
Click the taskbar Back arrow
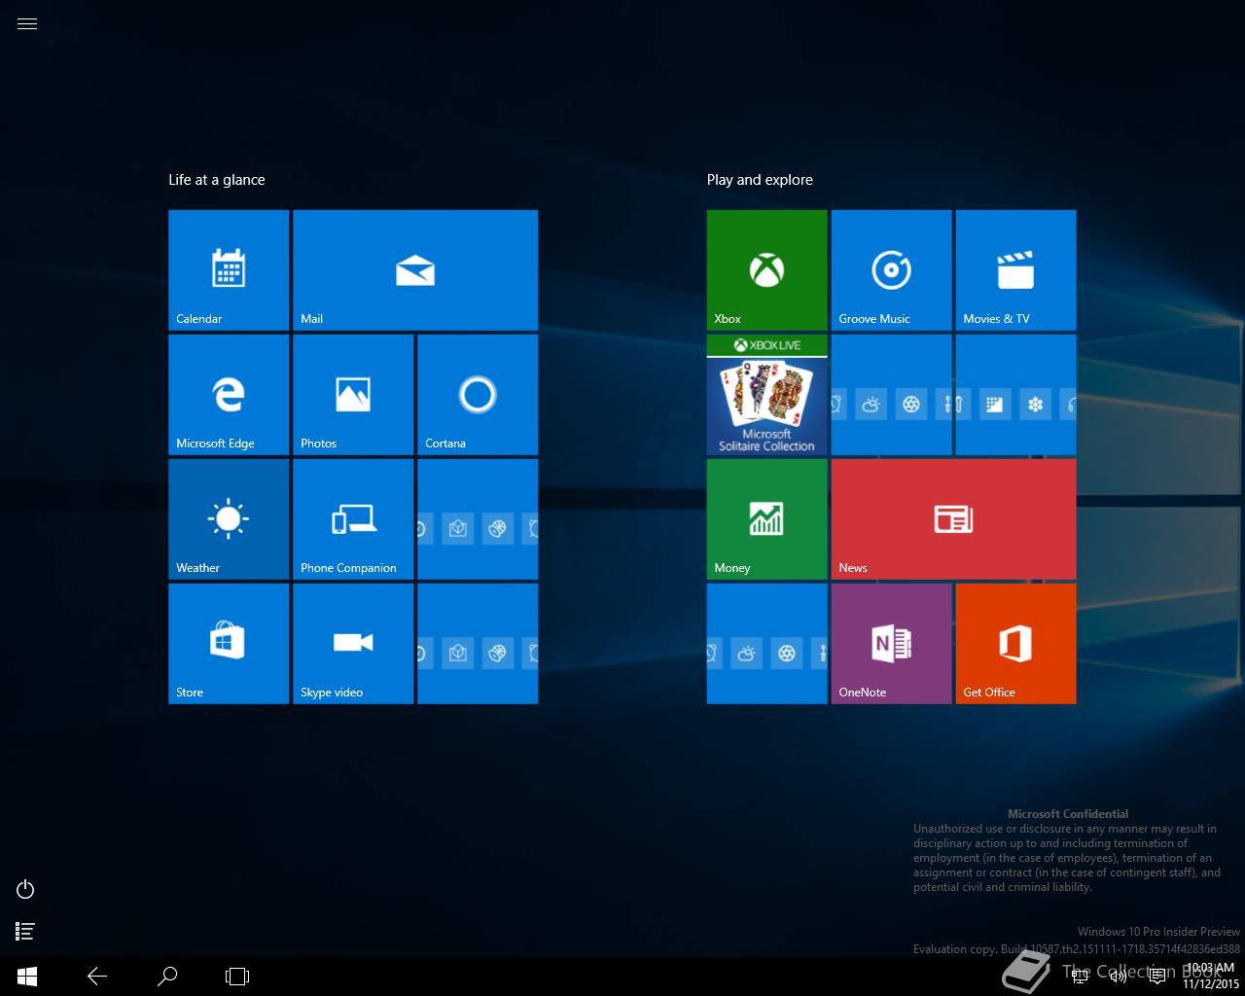(97, 977)
